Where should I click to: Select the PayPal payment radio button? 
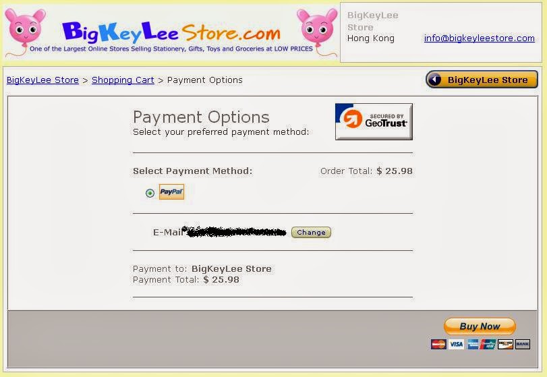(150, 193)
